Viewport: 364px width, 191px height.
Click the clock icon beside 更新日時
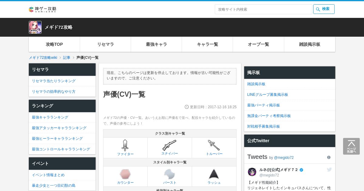tap(187, 107)
